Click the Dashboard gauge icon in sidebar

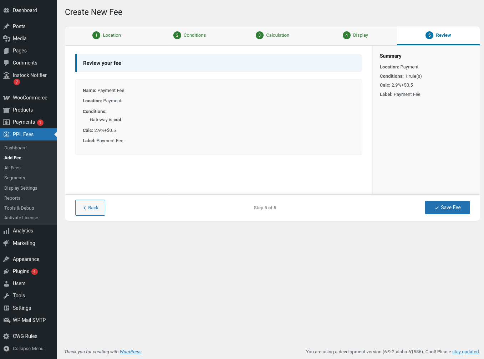click(6, 10)
